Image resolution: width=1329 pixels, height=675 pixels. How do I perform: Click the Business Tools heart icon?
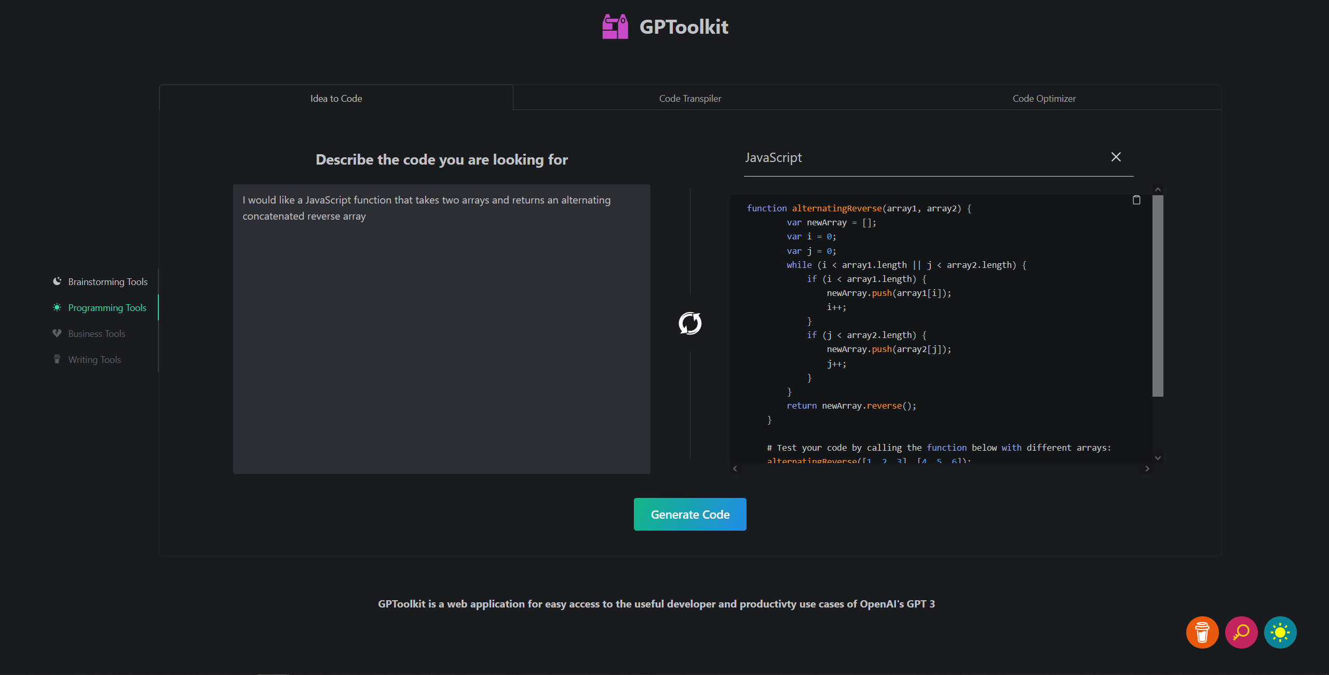57,333
